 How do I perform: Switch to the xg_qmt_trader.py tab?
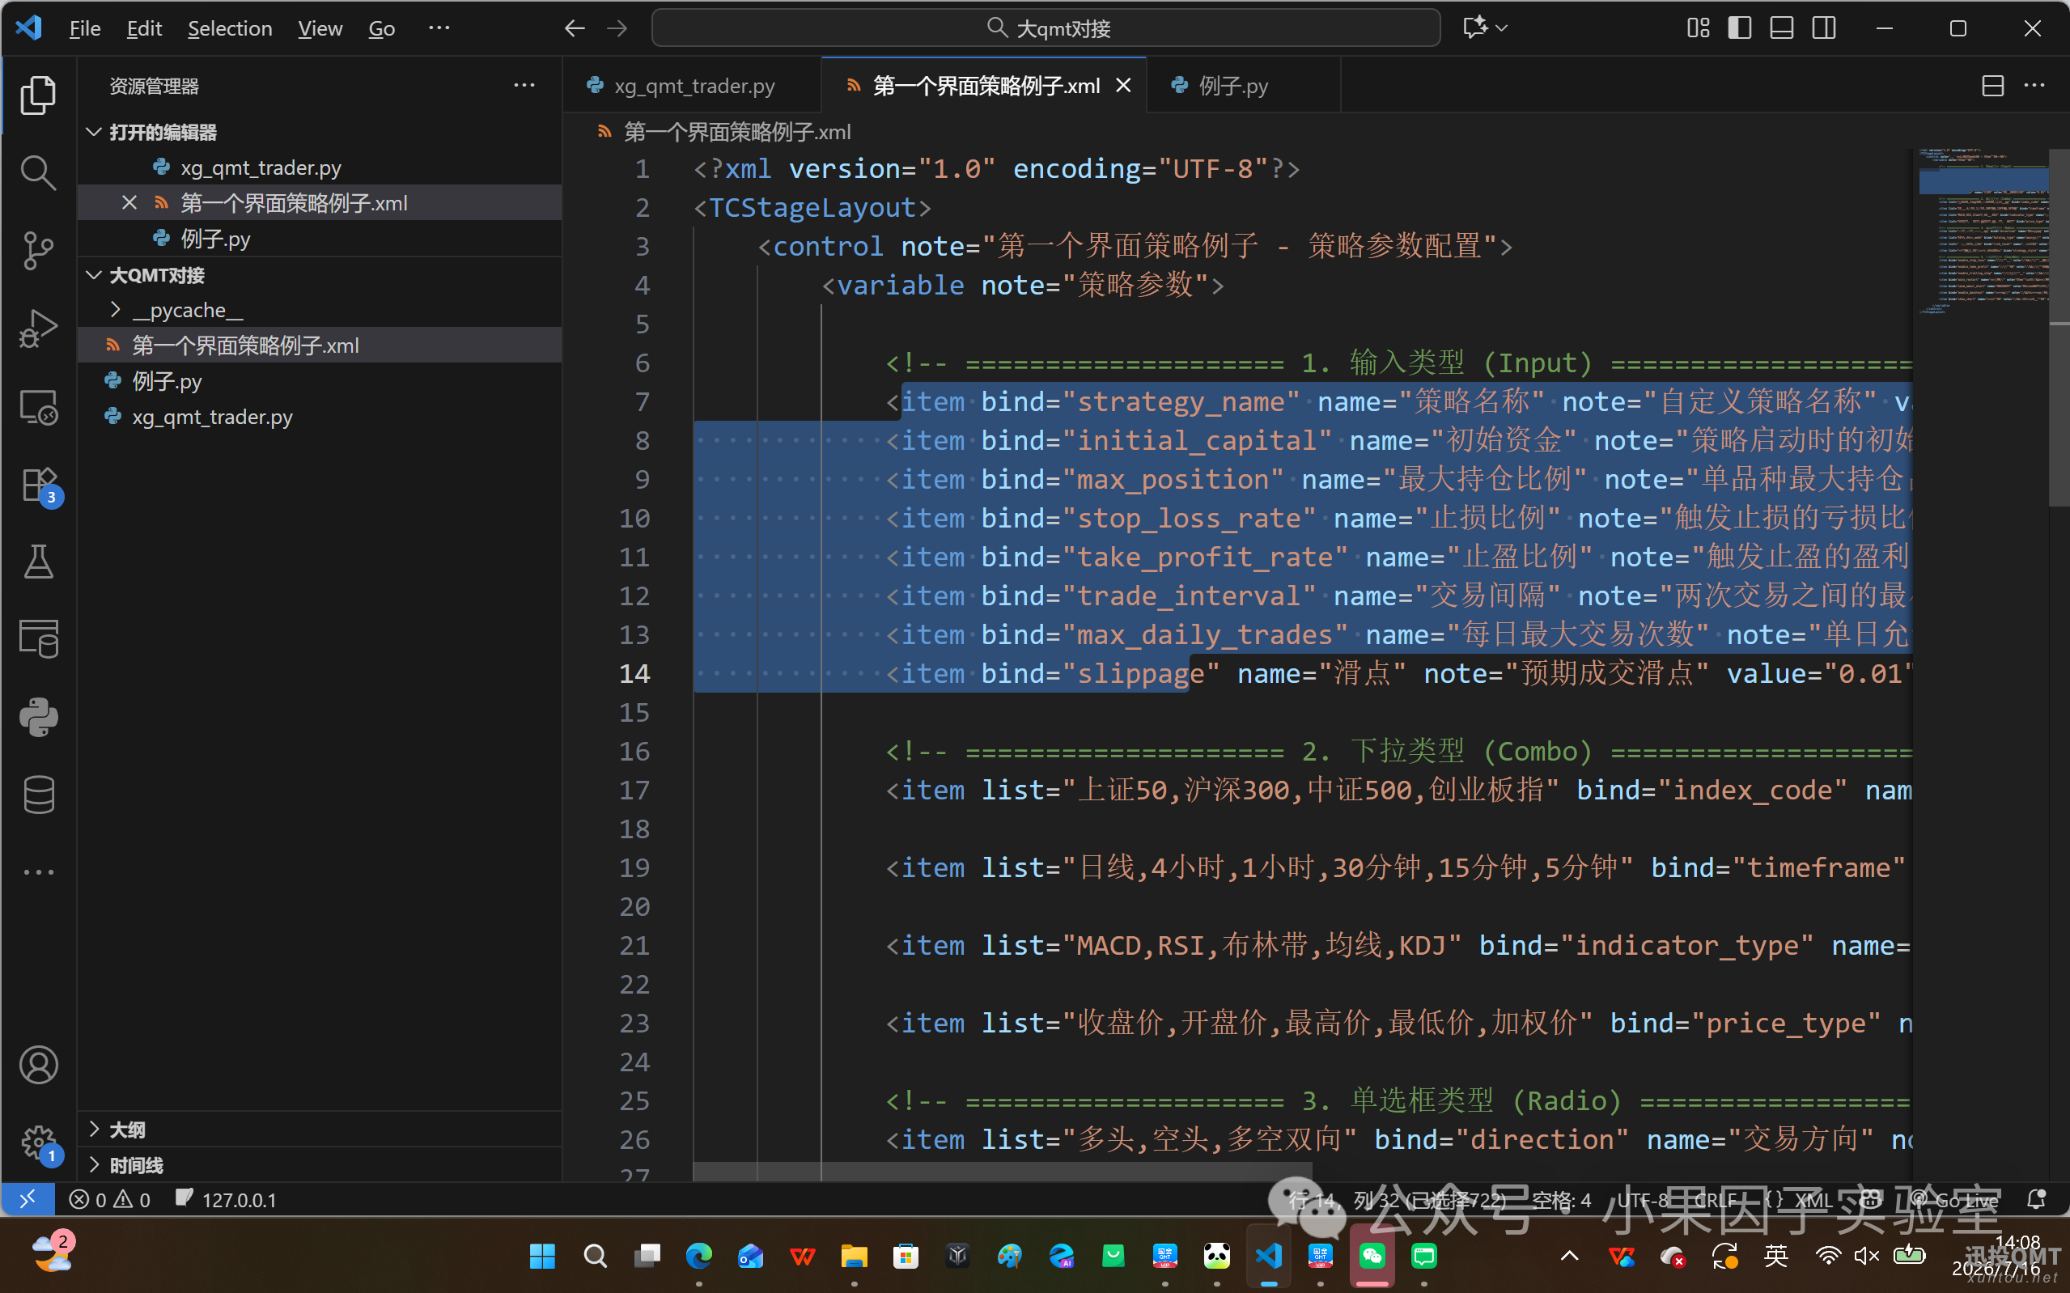click(693, 86)
